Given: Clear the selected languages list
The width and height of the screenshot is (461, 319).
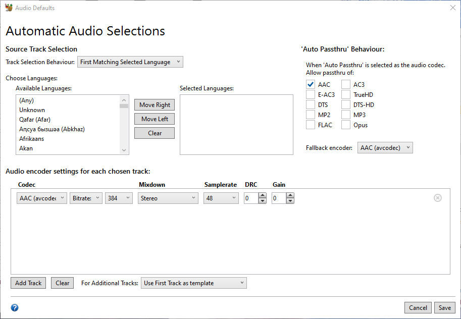Looking at the screenshot, I should 155,133.
